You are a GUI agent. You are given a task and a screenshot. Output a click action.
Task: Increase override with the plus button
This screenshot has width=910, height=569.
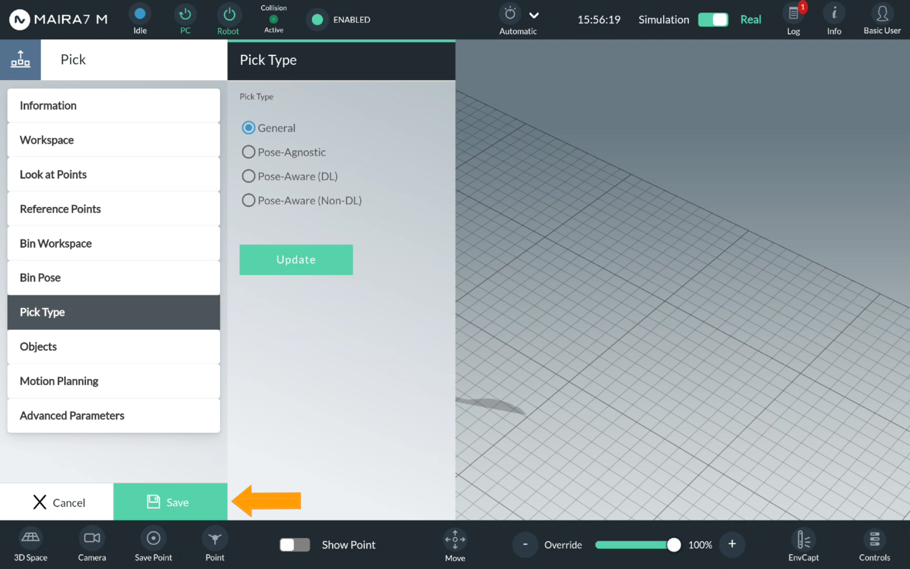pyautogui.click(x=732, y=544)
